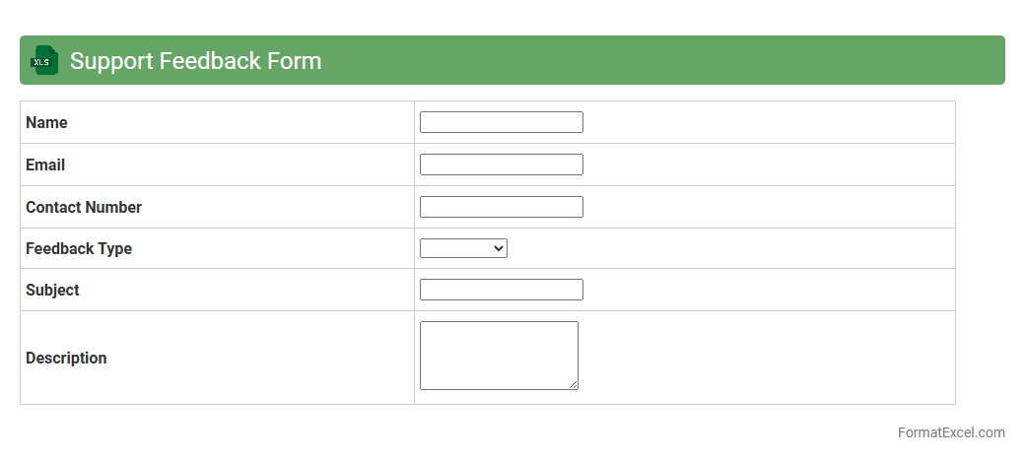
Task: Select the Contact Number input field
Action: pos(501,207)
